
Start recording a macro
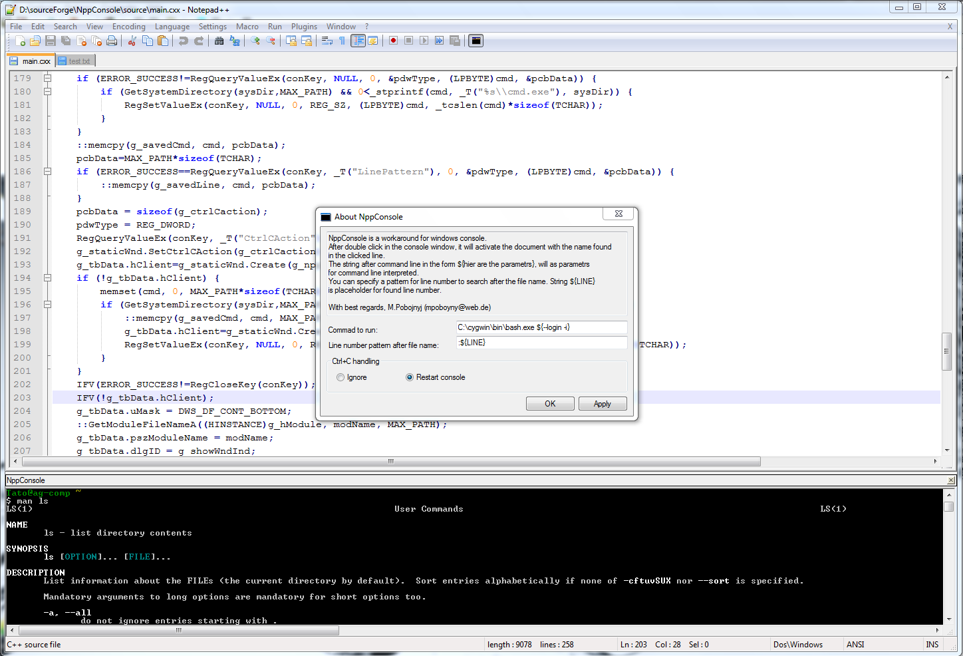coord(393,41)
